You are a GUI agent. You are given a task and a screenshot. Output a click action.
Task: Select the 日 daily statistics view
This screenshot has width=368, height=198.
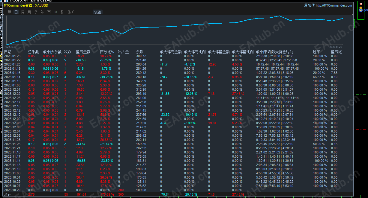(x=16, y=12)
